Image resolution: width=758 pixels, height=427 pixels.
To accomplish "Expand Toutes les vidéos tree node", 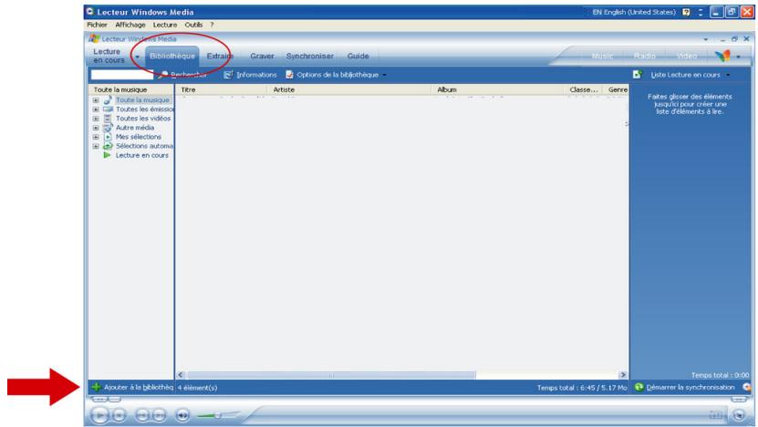I will (x=96, y=119).
